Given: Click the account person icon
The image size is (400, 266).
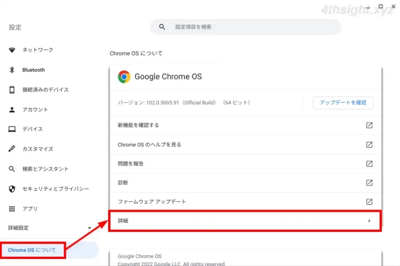Looking at the screenshot, I should [x=12, y=110].
